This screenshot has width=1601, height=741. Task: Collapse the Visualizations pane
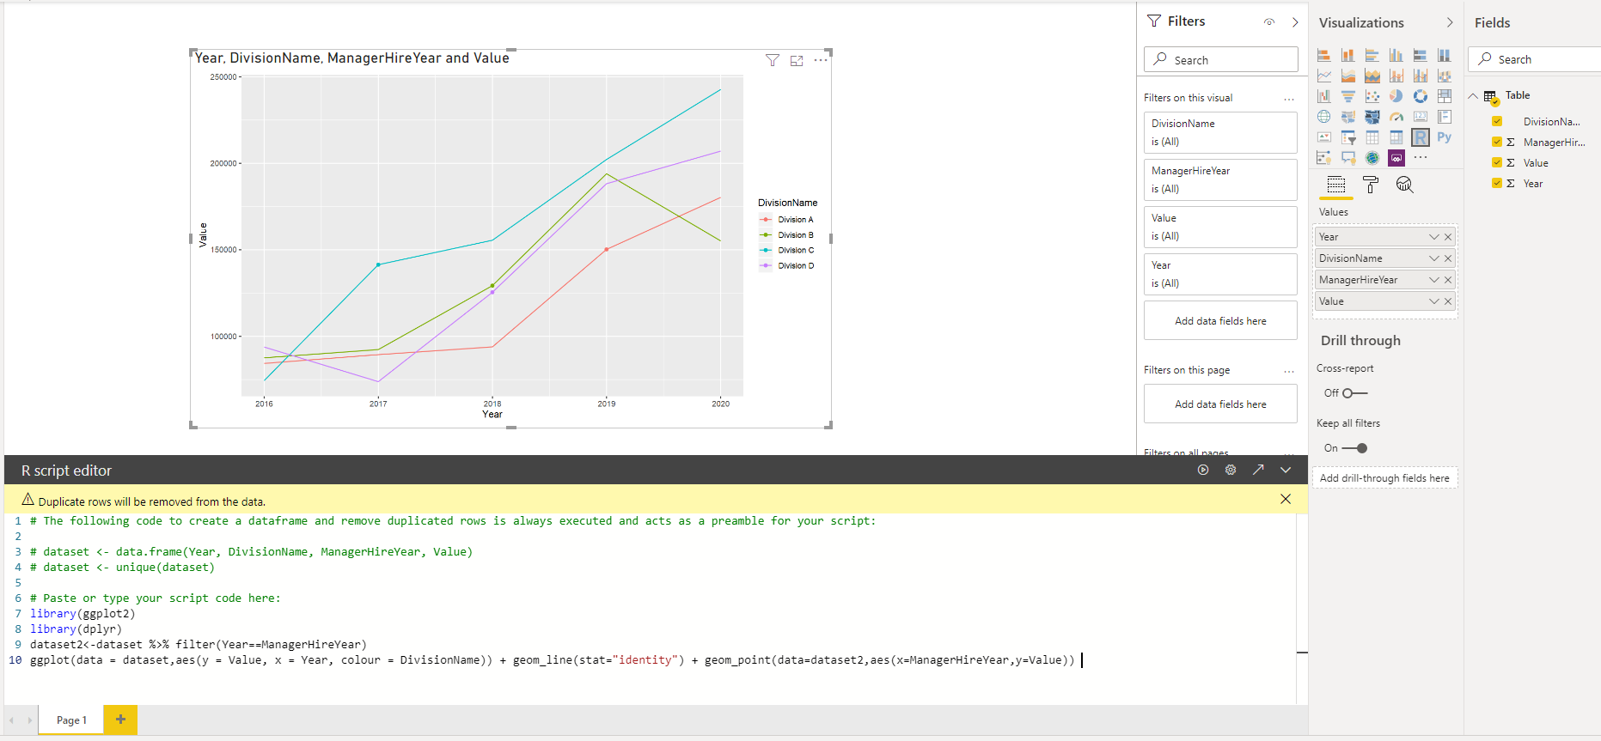tap(1450, 22)
